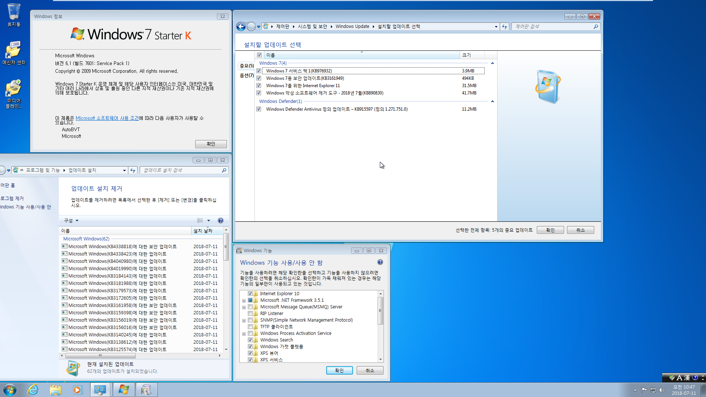
Task: Click Windows Update breadcrumb segment
Action: coord(352,26)
